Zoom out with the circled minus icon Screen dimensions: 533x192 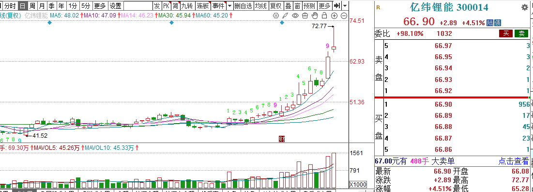[x=344, y=16]
